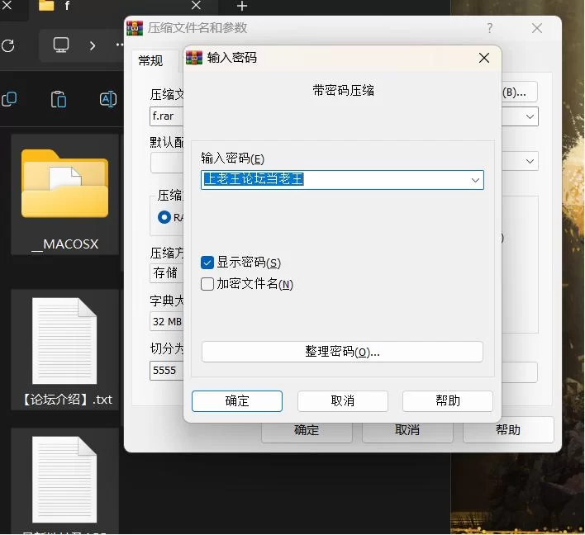
Task: Click the Copy icon in Explorer toolbar
Action: [x=9, y=99]
